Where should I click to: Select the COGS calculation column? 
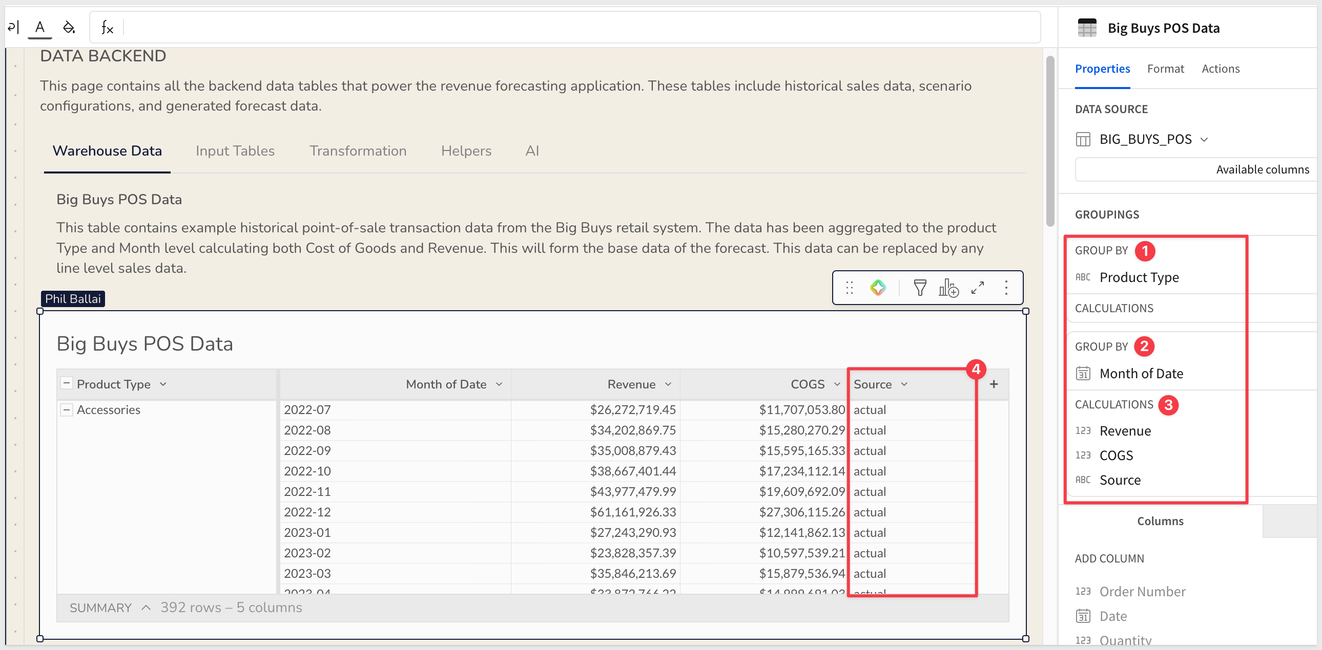1116,456
